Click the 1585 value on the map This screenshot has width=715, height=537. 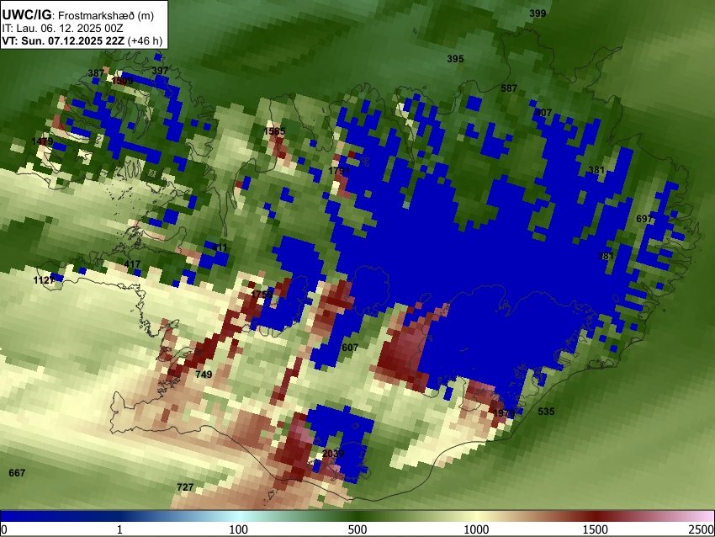click(x=274, y=131)
